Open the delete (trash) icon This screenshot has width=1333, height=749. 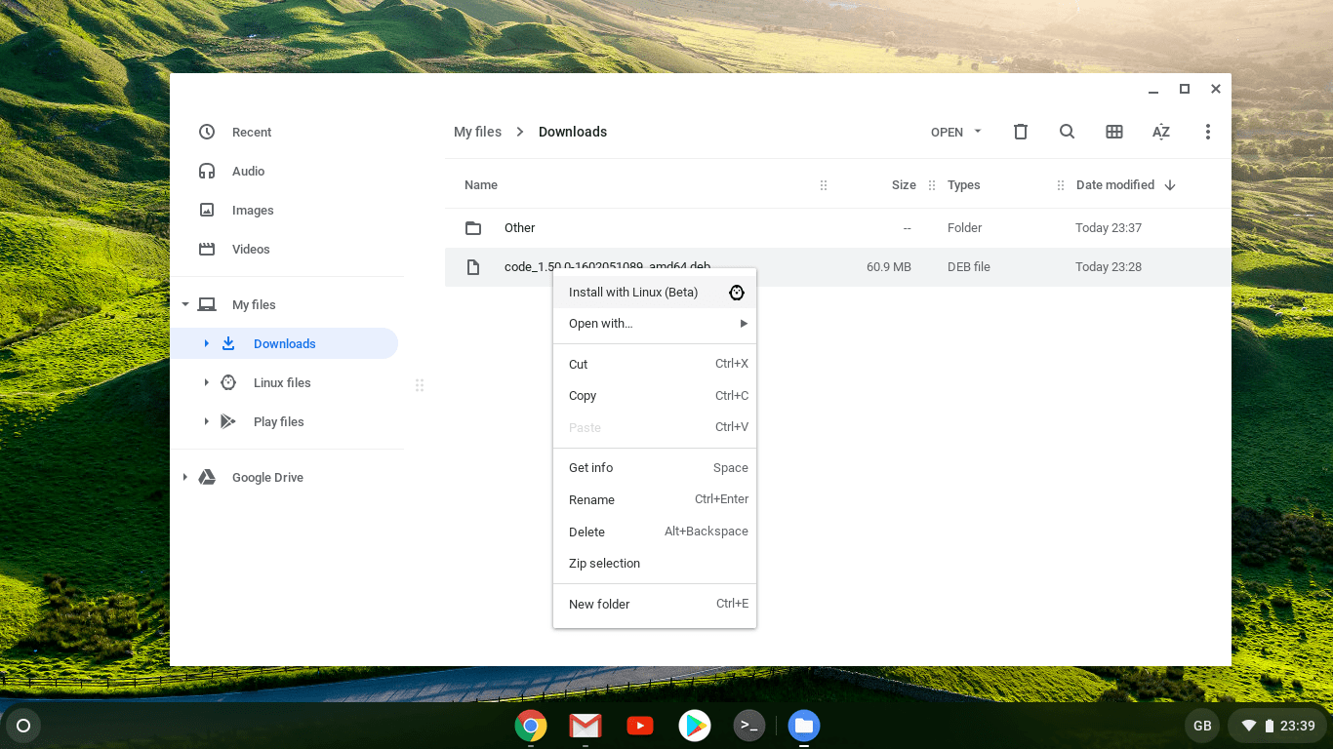(x=1020, y=132)
